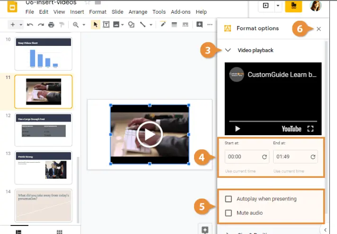Enable Autoplay when presenting checkbox
The image size is (337, 234).
229,199
